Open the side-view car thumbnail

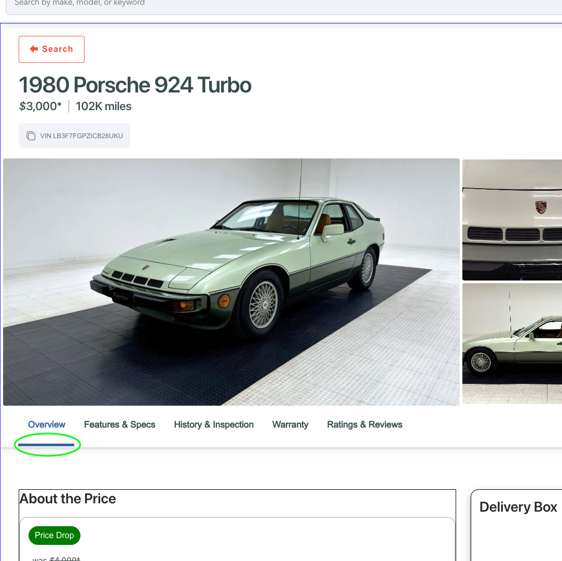point(512,343)
